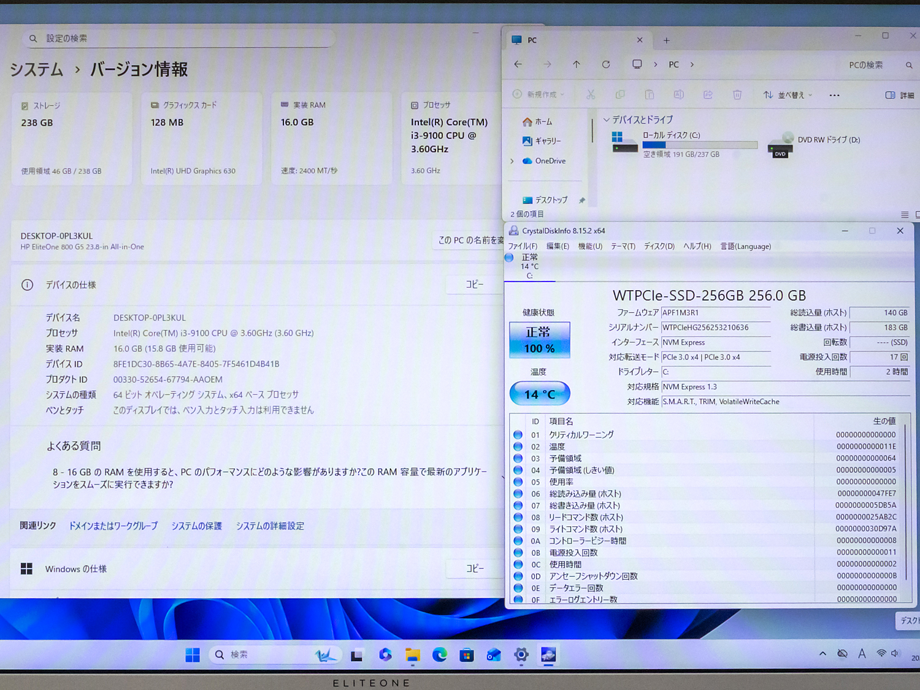Viewport: 920px width, 690px height.
Task: Collapse the デバイスとドライブ group
Action: tap(607, 120)
